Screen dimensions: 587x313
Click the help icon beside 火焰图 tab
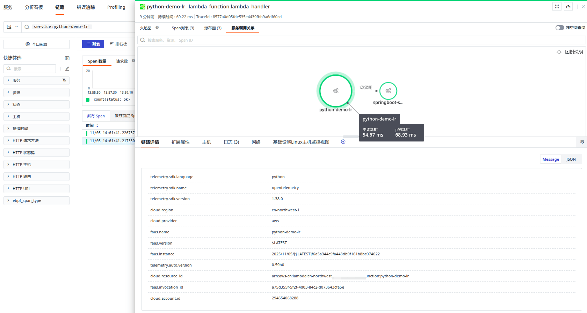point(157,28)
